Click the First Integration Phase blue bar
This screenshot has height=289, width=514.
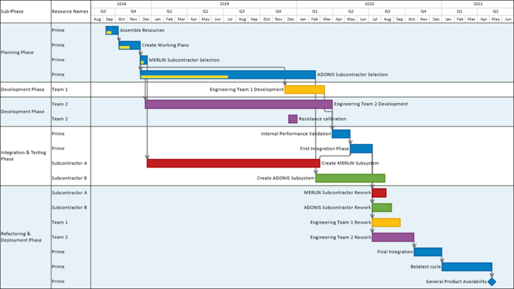(x=361, y=148)
